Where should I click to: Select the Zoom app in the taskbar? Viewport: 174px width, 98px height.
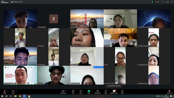click(24, 96)
